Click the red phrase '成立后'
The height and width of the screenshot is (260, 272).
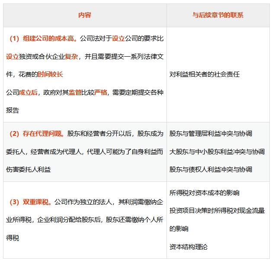28,92
